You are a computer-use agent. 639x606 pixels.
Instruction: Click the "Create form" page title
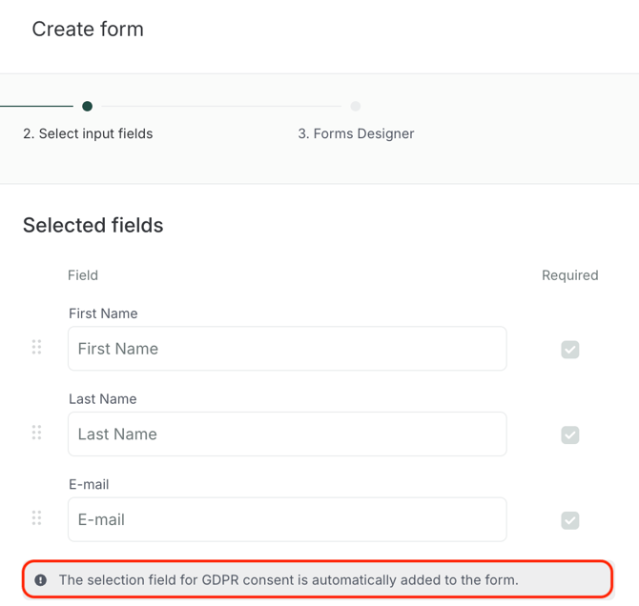point(88,30)
